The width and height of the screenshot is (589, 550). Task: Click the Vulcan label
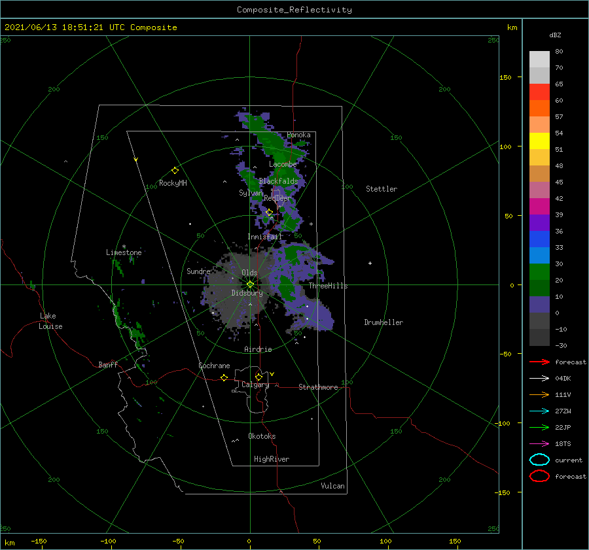332,486
